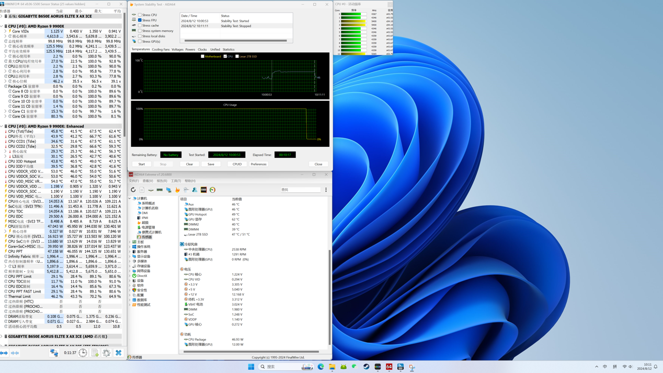Open HWiNFO settings gear icon
The height and width of the screenshot is (373, 663).
coord(107,353)
